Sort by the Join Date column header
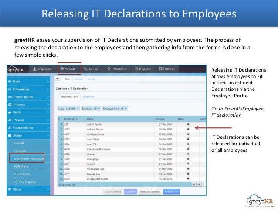 point(159,119)
